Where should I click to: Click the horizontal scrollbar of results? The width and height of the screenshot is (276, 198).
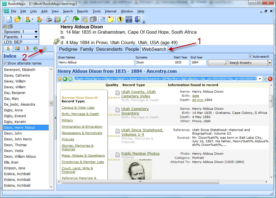[140, 182]
